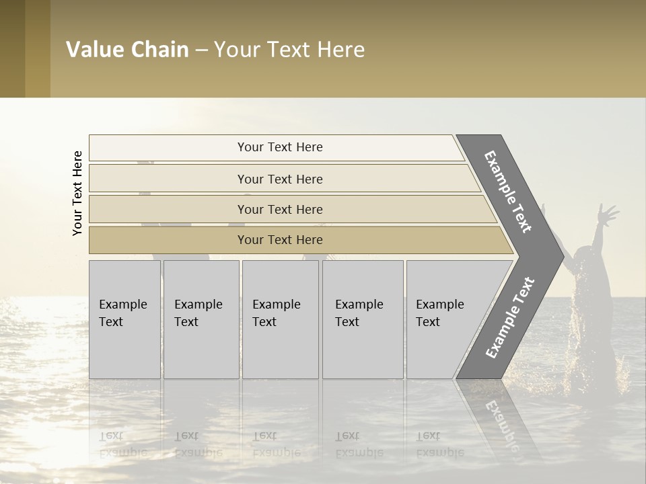The height and width of the screenshot is (484, 646).
Task: Click the "Value Chain" slide title text
Action: click(128, 50)
